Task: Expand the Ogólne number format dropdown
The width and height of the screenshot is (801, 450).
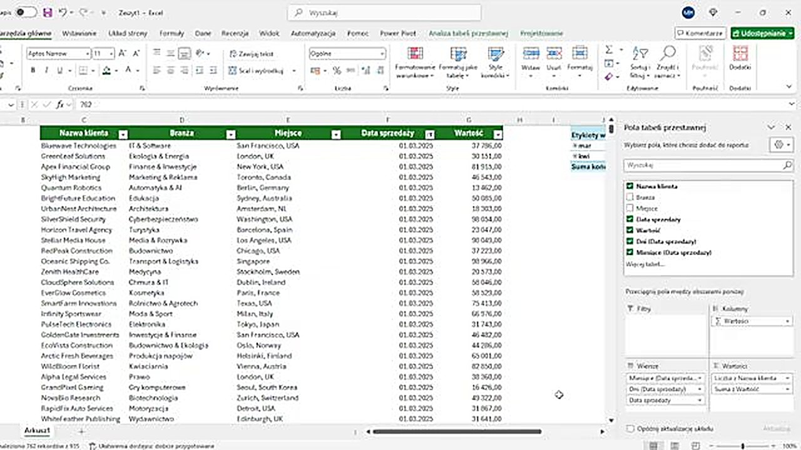Action: (x=381, y=54)
